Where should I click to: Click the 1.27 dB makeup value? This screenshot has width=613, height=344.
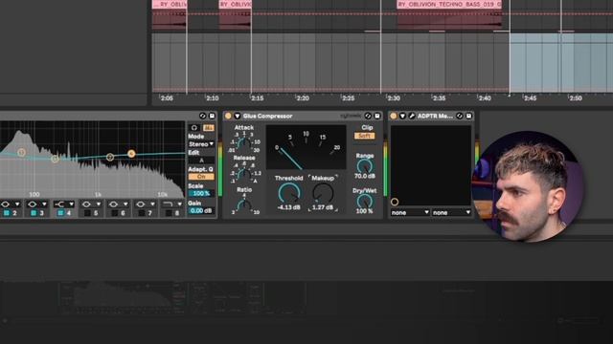pos(323,207)
